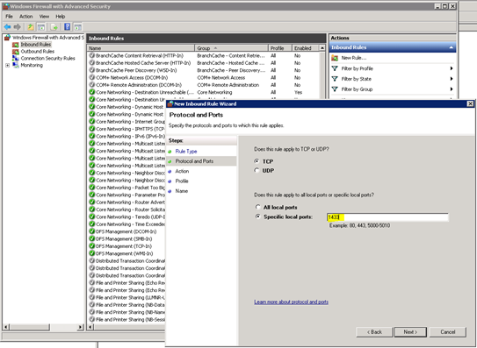This screenshot has height=348, width=477.
Task: Click icon of COM+ Network Access rule
Action: tap(92, 77)
